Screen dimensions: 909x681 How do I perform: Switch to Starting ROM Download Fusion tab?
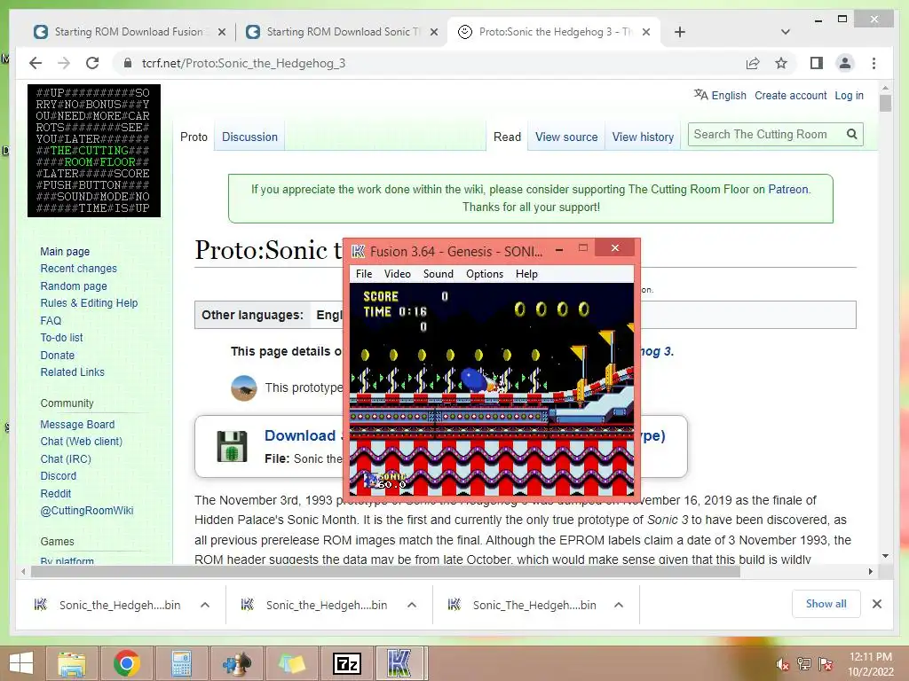[x=129, y=32]
